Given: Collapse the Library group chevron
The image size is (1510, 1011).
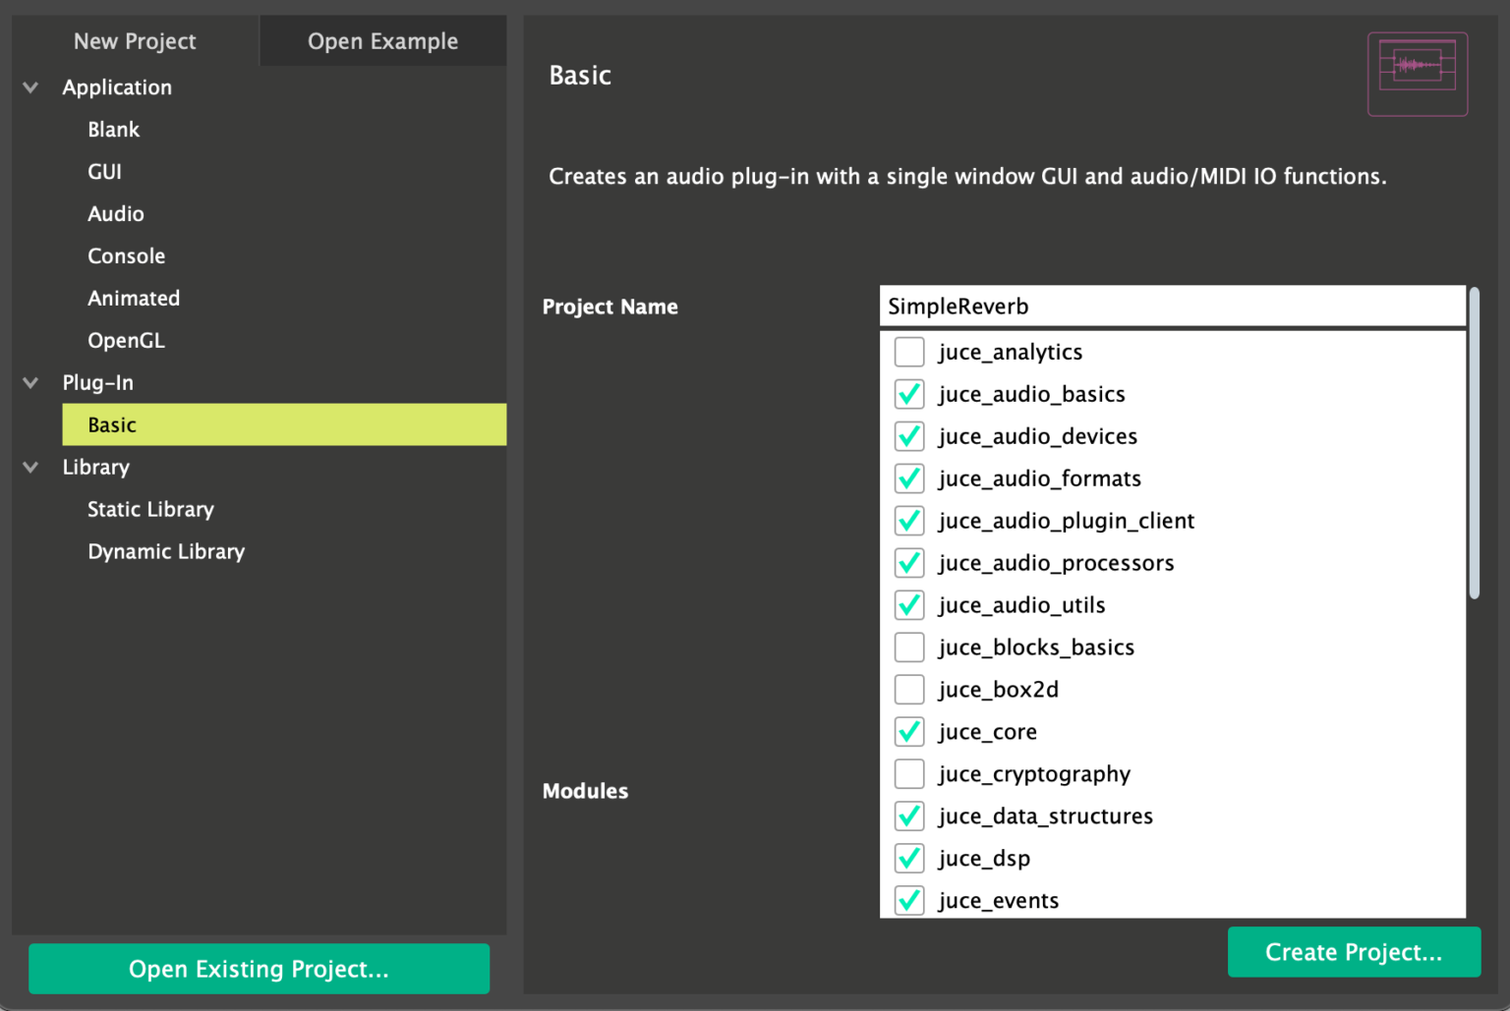Looking at the screenshot, I should [x=30, y=468].
